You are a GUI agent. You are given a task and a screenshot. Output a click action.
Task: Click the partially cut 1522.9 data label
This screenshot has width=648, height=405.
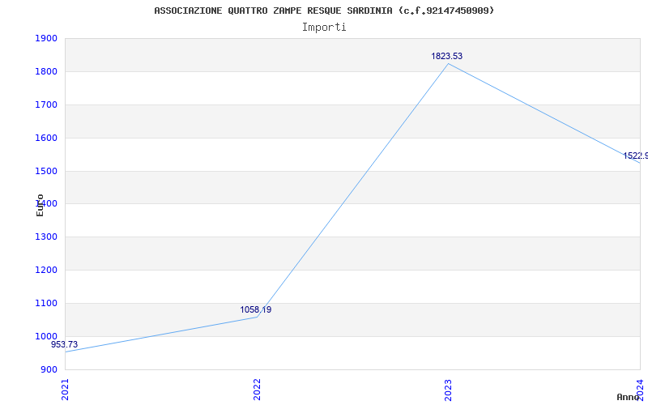point(636,156)
